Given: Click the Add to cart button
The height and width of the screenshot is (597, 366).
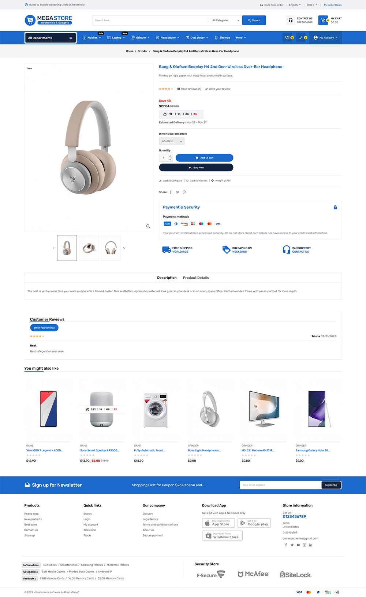Looking at the screenshot, I should pos(204,158).
